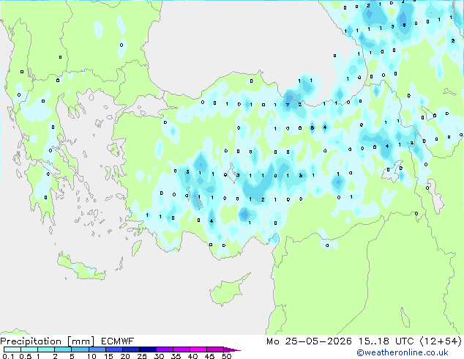This screenshot has width=464, height=359.
Task: Click the 25–30 mm navy legend box
Action: click(x=147, y=349)
